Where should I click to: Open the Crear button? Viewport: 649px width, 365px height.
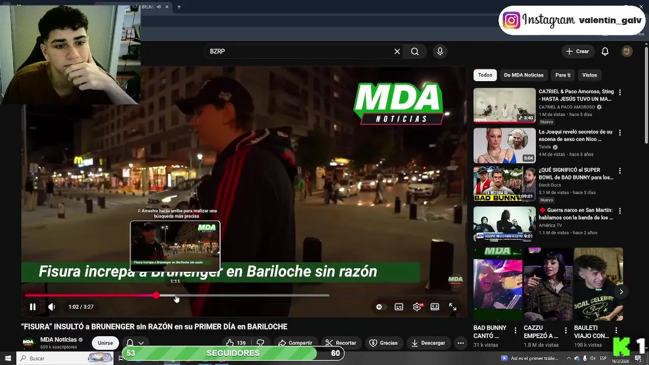pos(578,51)
